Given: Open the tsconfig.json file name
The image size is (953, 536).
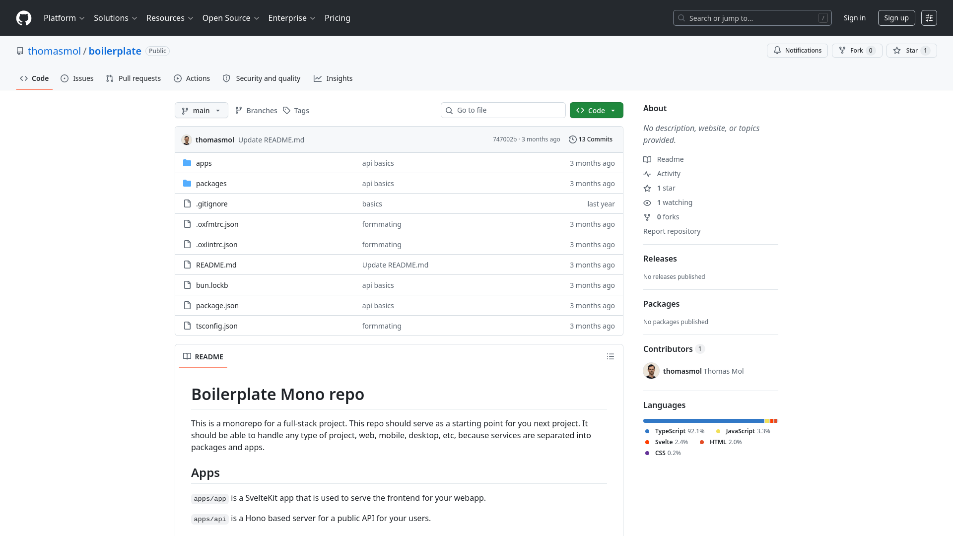Looking at the screenshot, I should [x=216, y=326].
